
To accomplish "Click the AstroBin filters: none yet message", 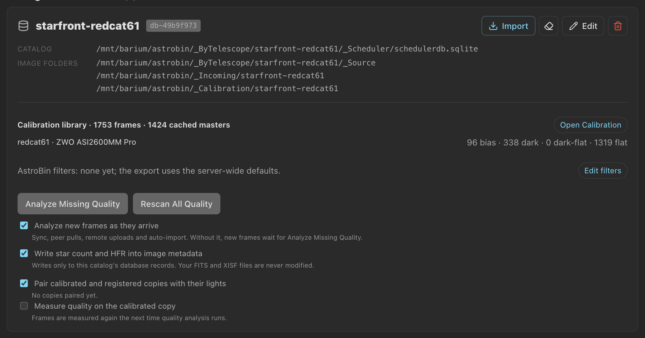I will [x=149, y=171].
